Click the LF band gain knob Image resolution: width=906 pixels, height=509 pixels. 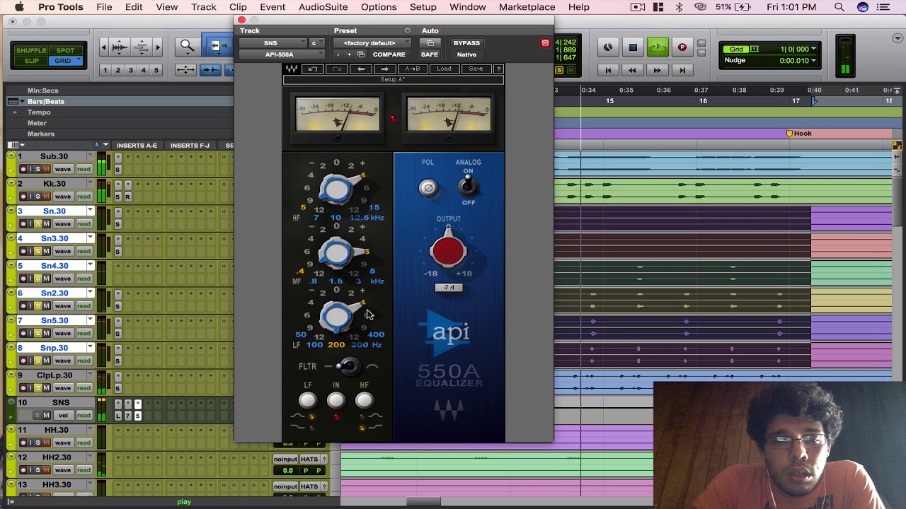337,316
